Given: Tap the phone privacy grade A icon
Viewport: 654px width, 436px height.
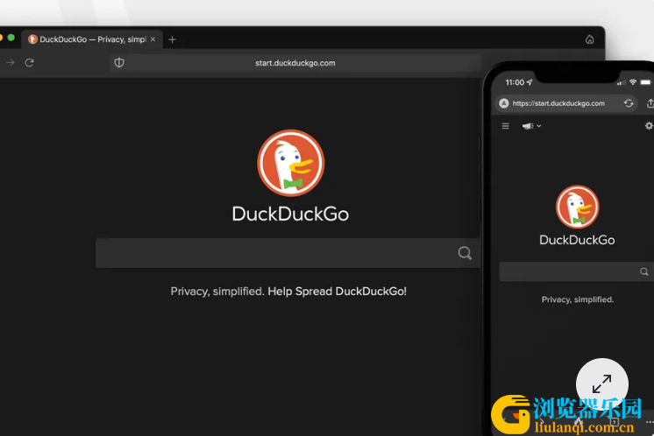Looking at the screenshot, I should [x=504, y=103].
